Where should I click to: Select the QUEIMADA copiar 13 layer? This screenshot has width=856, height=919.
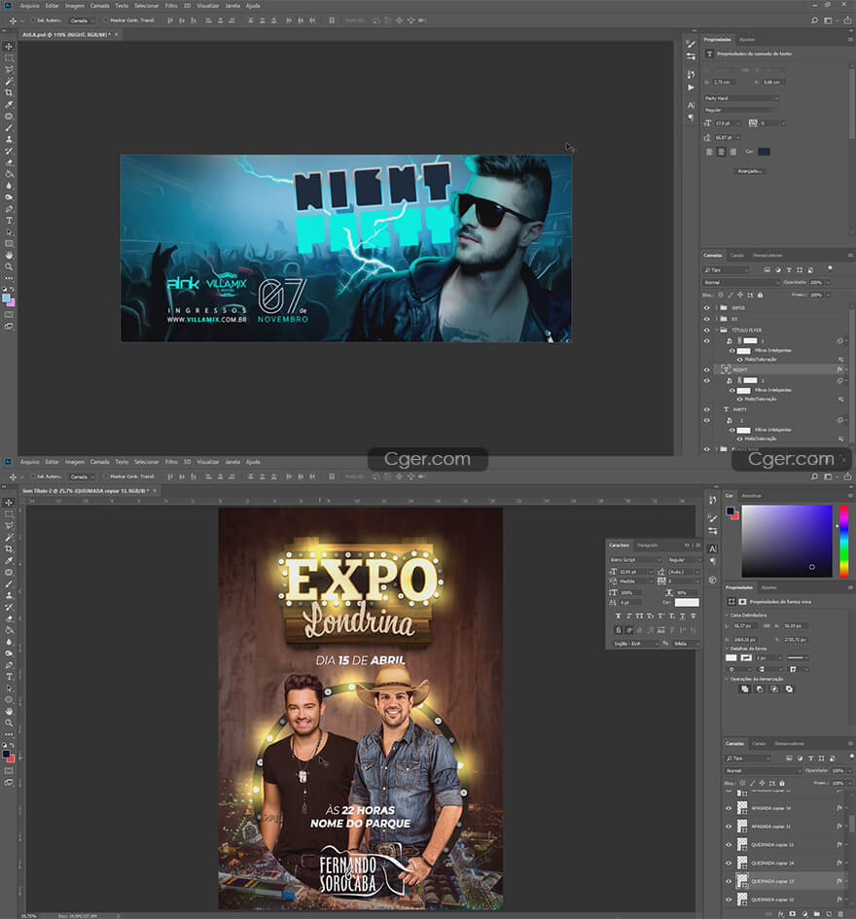tap(789, 881)
